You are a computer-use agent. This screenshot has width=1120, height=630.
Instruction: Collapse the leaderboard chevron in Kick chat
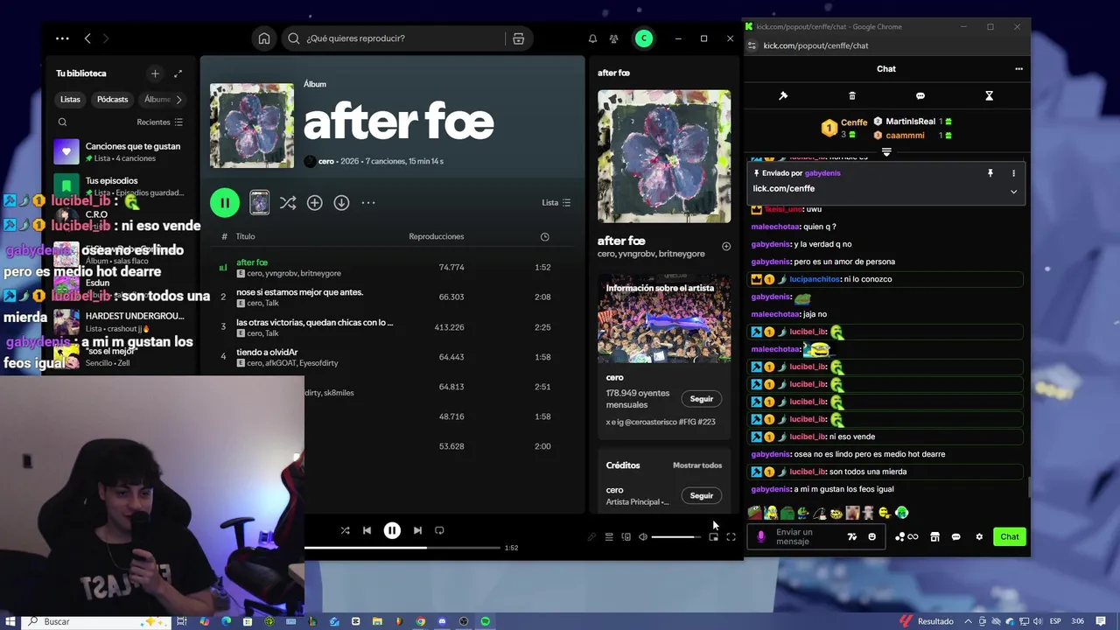[886, 152]
